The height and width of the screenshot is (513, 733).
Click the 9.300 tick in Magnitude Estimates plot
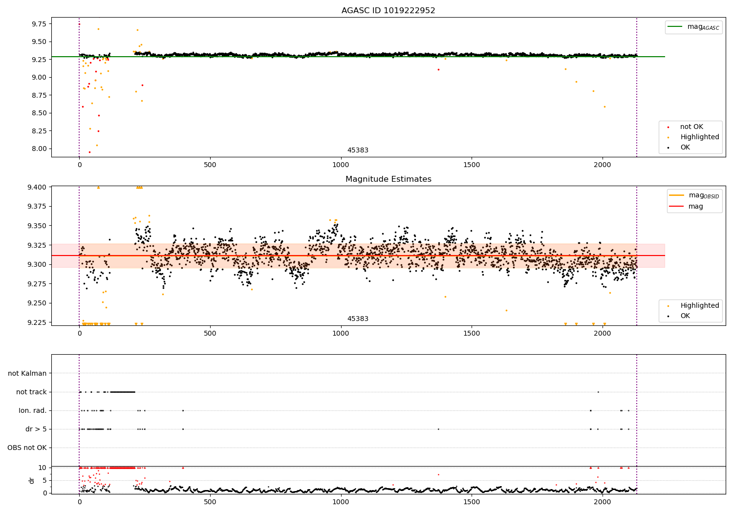[x=37, y=264]
